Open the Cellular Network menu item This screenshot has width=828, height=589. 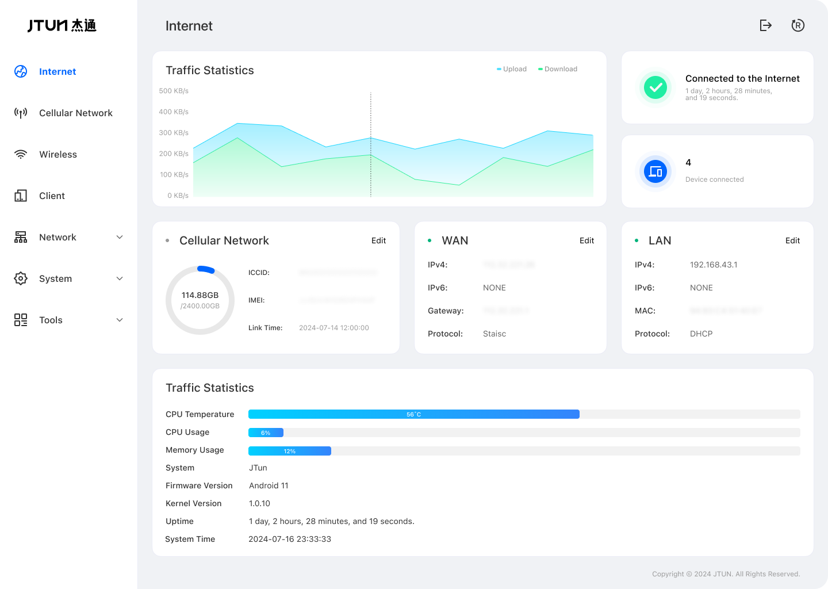76,113
